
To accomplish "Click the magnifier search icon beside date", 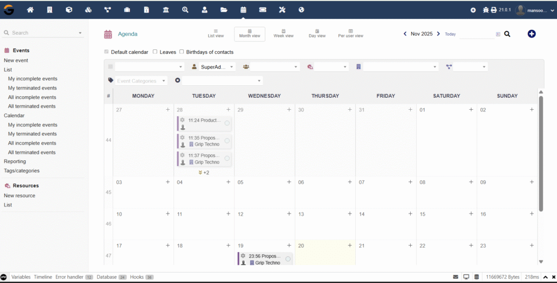I will click(507, 34).
